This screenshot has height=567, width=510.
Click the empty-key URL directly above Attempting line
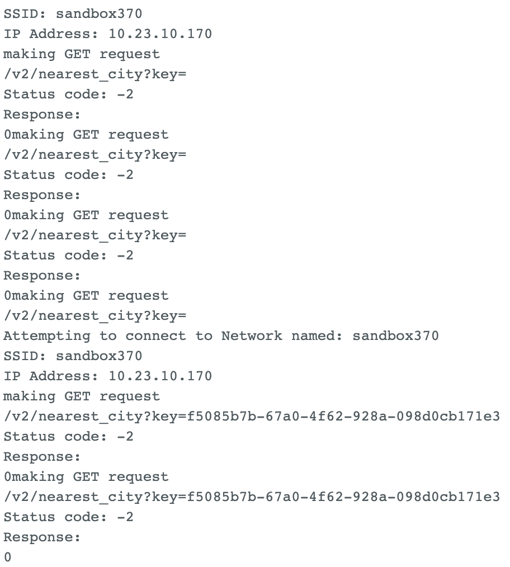[x=95, y=315]
